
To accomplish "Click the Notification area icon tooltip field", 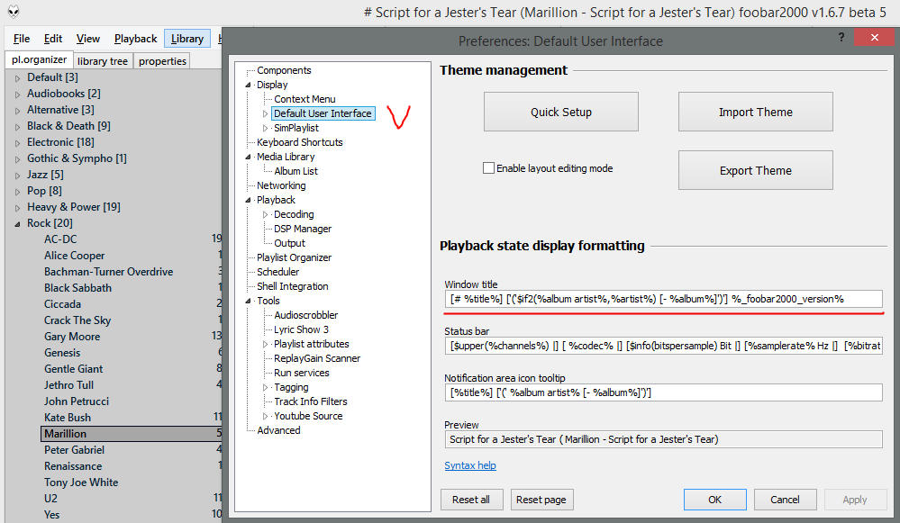I will click(x=662, y=392).
